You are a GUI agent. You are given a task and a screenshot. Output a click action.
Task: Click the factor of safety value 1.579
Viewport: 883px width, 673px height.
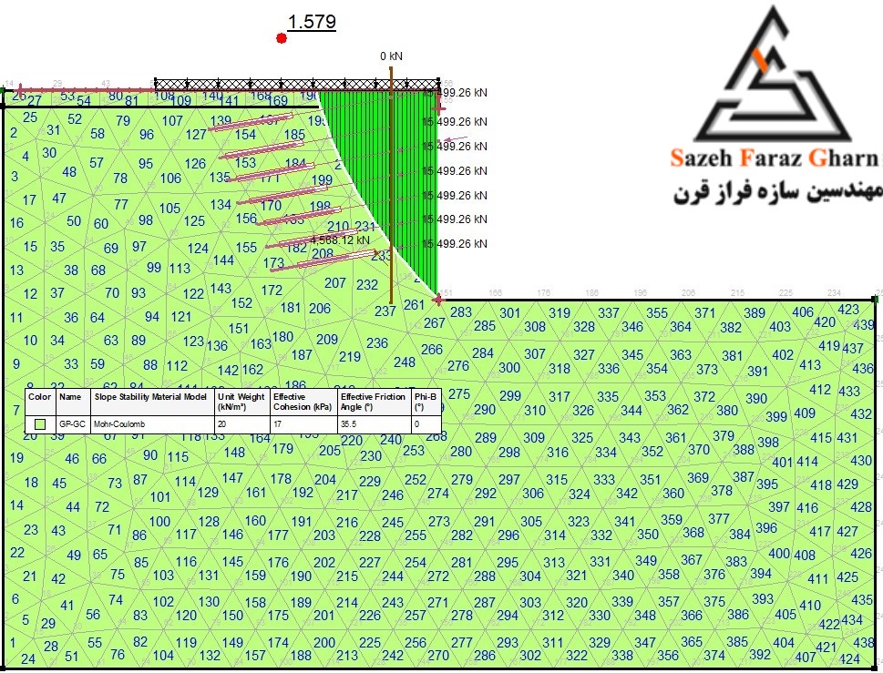pos(312,21)
